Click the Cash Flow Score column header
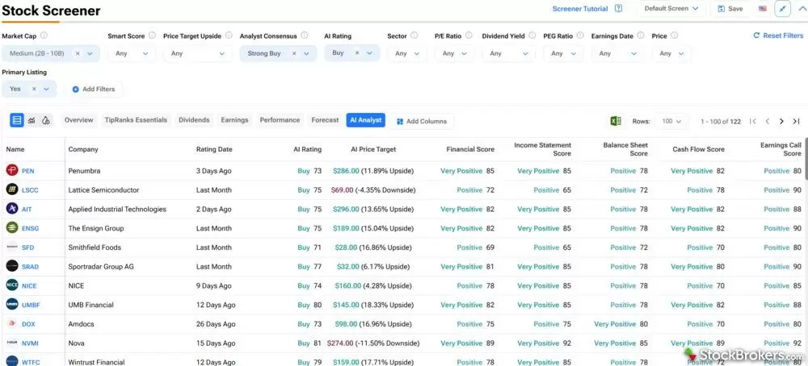This screenshot has width=808, height=366. coord(698,150)
